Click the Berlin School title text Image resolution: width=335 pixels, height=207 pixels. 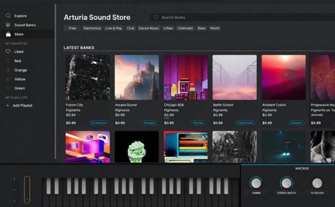(224, 105)
